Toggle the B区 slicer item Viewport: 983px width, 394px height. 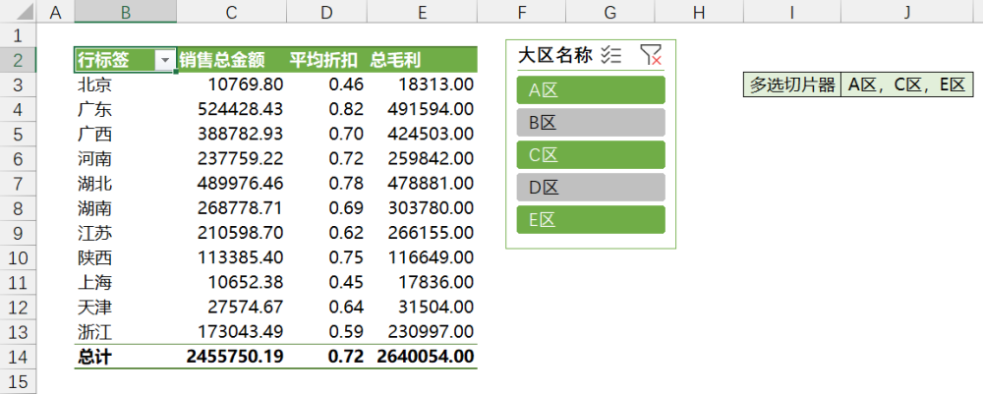[591, 123]
